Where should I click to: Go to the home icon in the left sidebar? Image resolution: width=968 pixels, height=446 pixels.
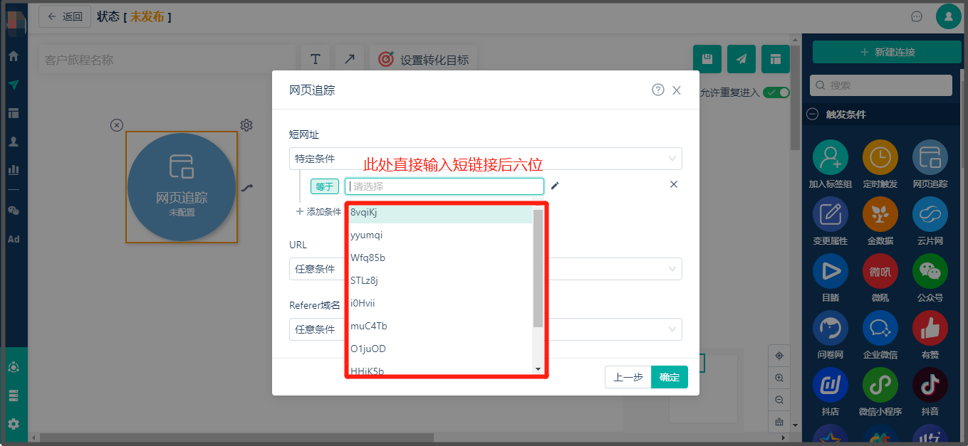(14, 56)
